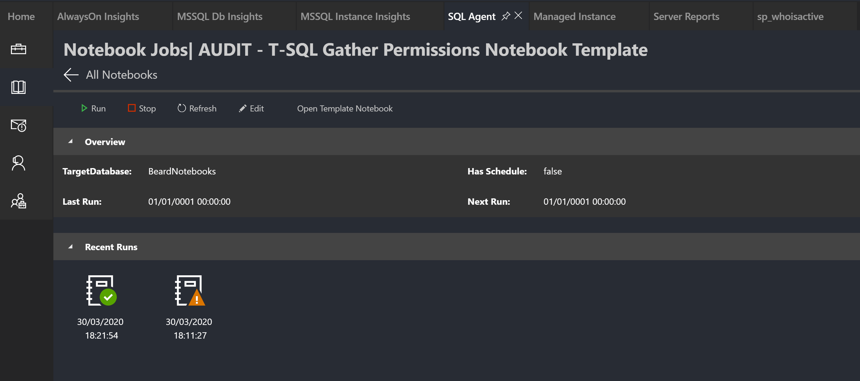The height and width of the screenshot is (381, 860).
Task: Close the SQL Agent tab
Action: pyautogui.click(x=518, y=16)
